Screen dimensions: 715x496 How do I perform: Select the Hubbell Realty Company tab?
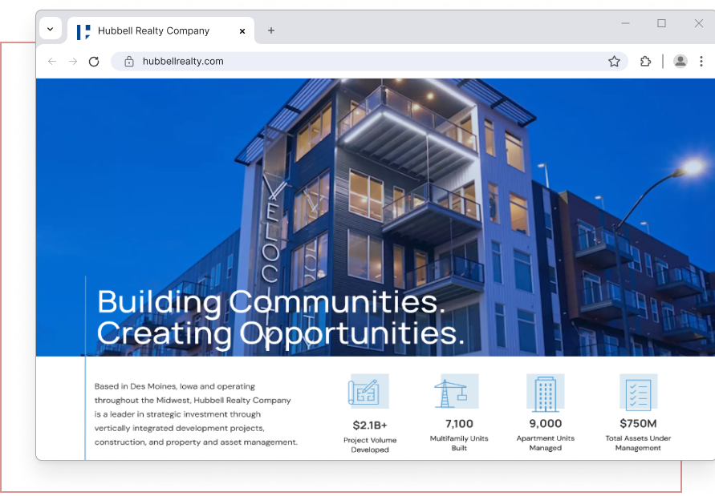tap(161, 30)
